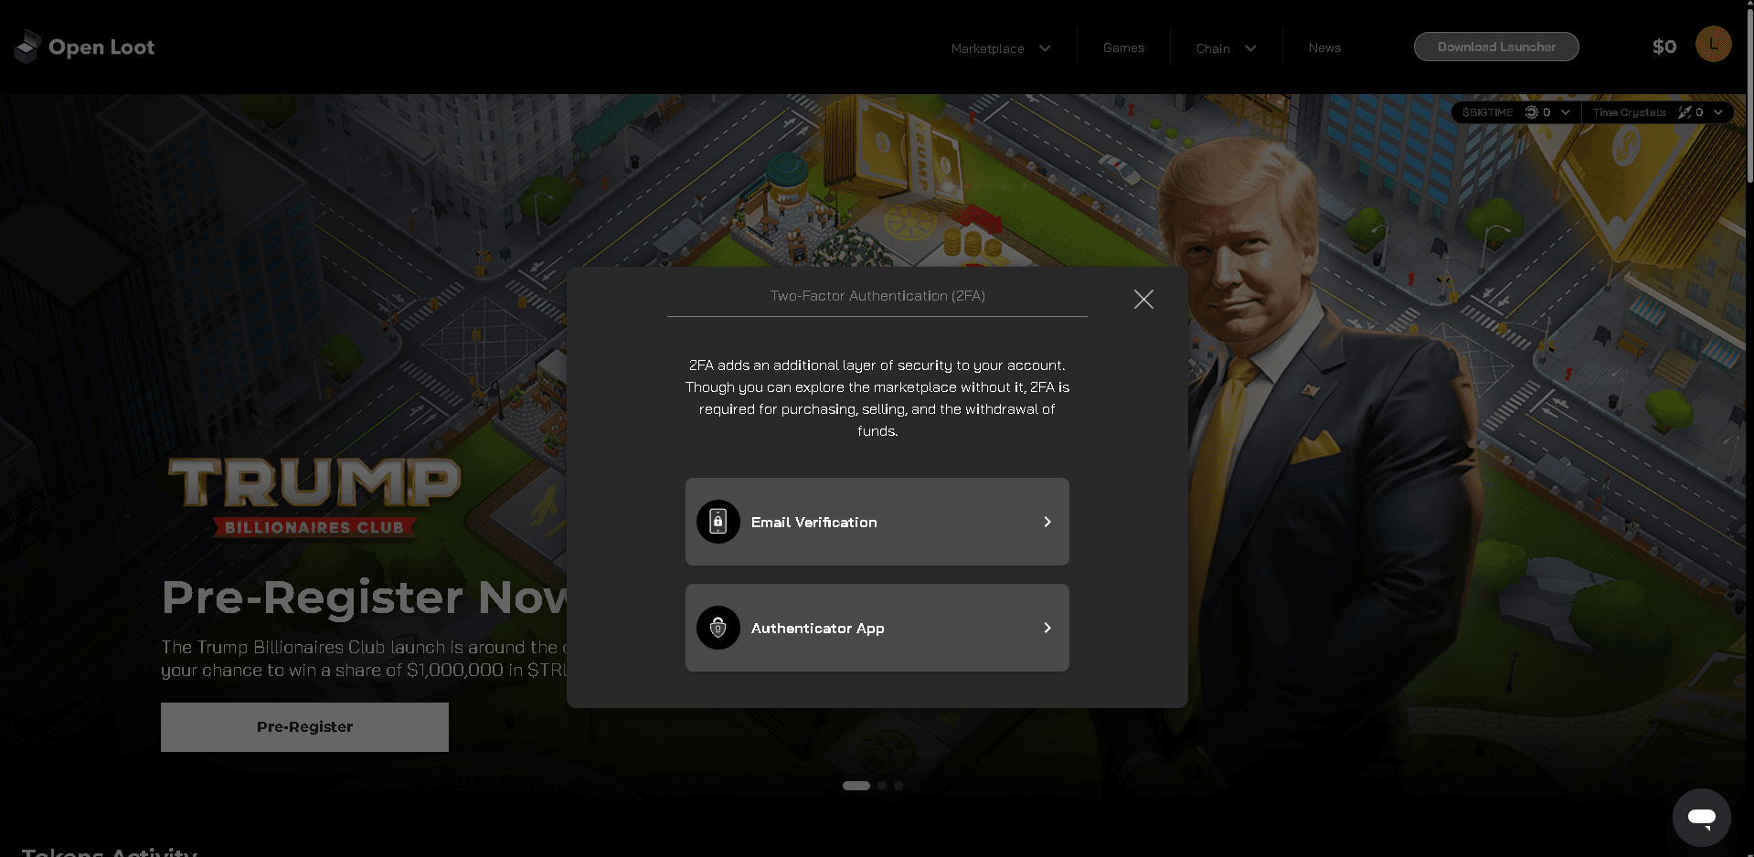
Task: Open the live chat bubble
Action: click(1702, 818)
